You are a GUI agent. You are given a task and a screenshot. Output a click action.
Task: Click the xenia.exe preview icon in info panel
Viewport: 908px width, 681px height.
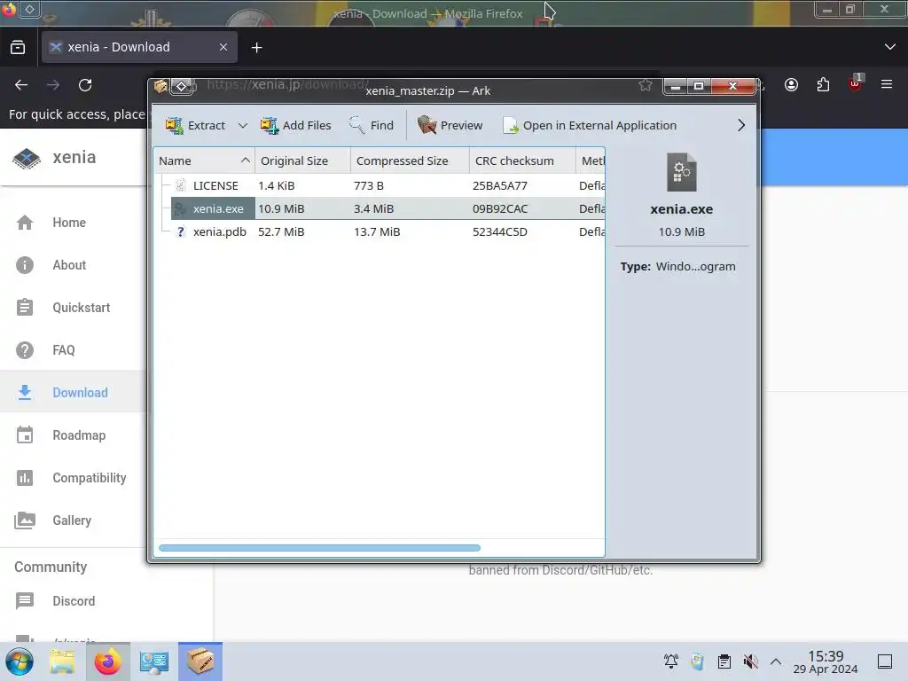681,172
